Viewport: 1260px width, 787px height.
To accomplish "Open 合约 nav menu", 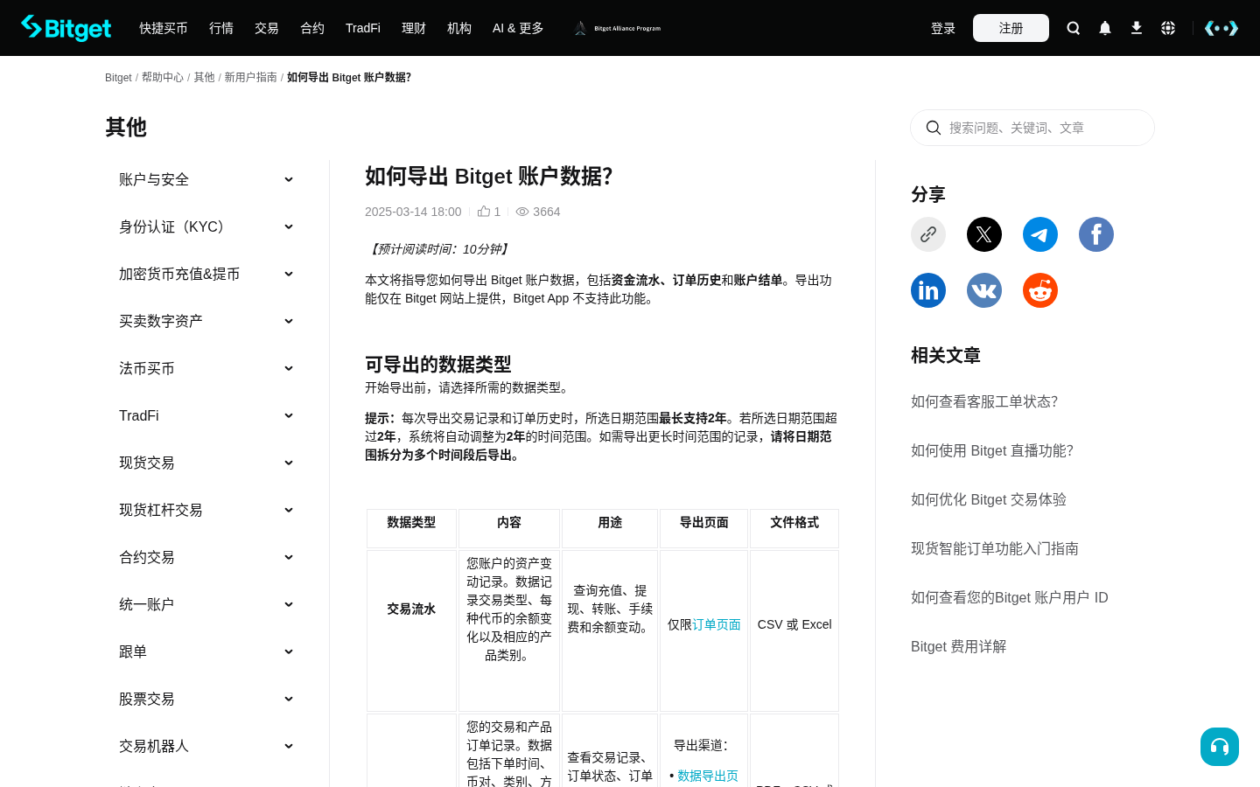I will coord(312,28).
